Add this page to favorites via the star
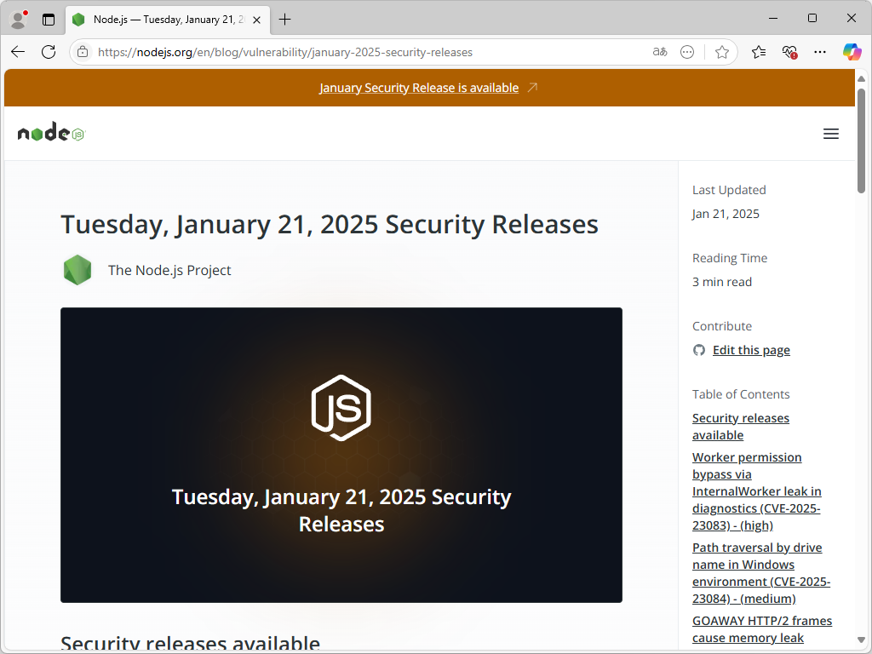Image resolution: width=872 pixels, height=654 pixels. tap(722, 52)
